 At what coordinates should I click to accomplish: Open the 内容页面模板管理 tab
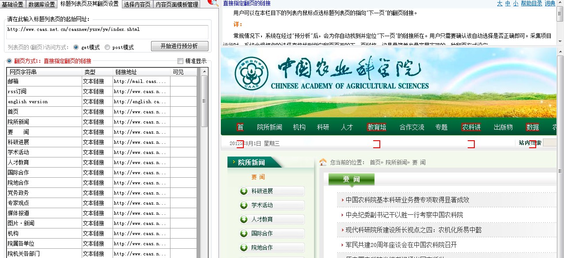177,4
